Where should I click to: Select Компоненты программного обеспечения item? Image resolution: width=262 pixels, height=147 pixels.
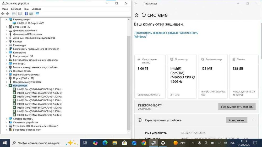[36, 49]
